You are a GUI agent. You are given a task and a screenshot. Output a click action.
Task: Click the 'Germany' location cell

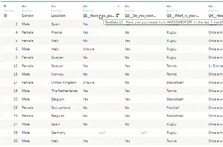[58, 133]
